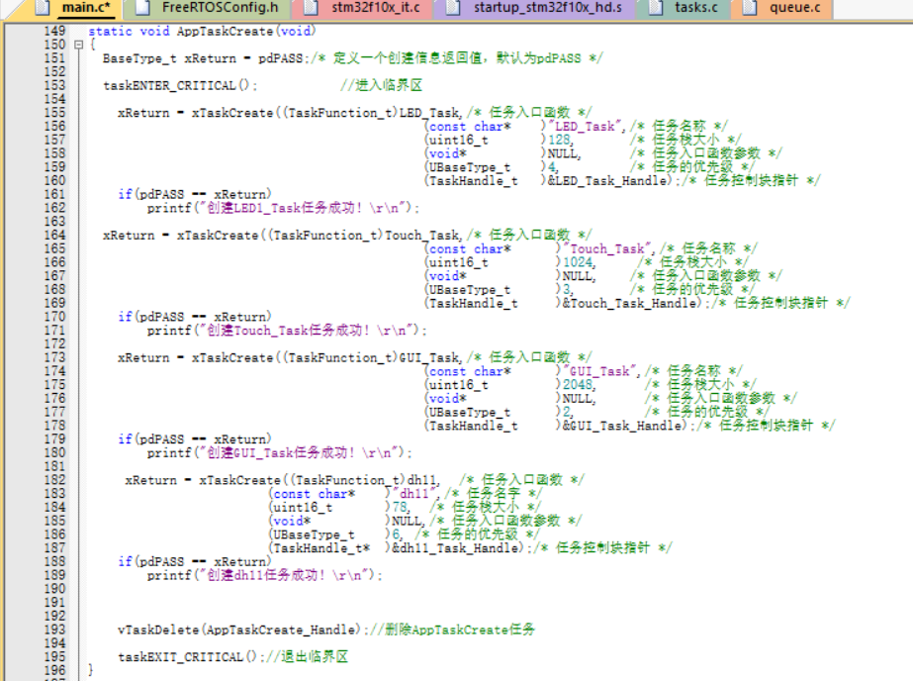Click stack size value 128 on line 157
This screenshot has width=913, height=681.
pos(559,140)
